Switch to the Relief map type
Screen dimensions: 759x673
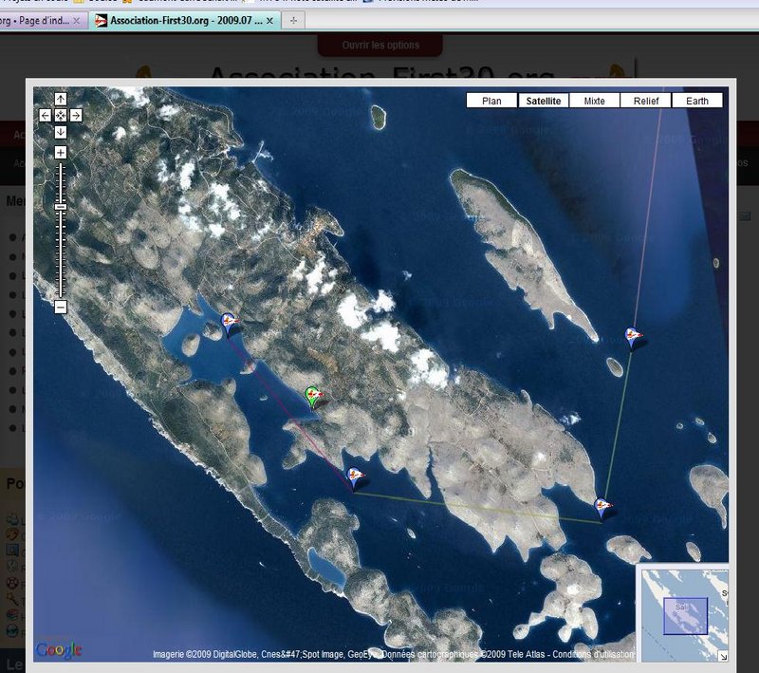(x=645, y=101)
